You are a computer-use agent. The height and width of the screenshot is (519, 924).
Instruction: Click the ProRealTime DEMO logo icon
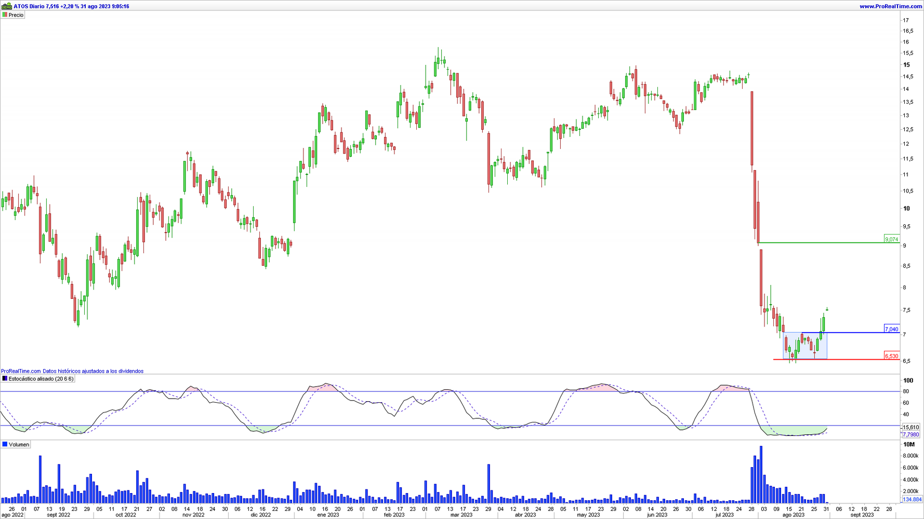pos(7,6)
